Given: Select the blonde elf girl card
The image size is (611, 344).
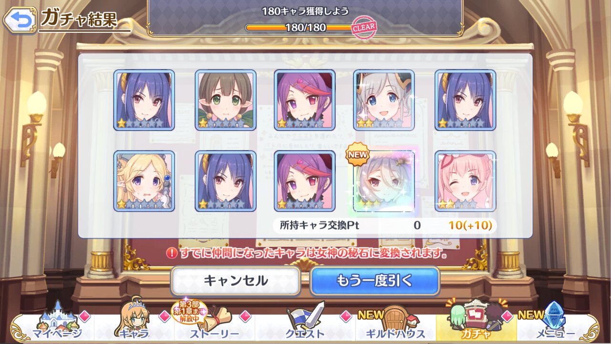Looking at the screenshot, I should (144, 181).
